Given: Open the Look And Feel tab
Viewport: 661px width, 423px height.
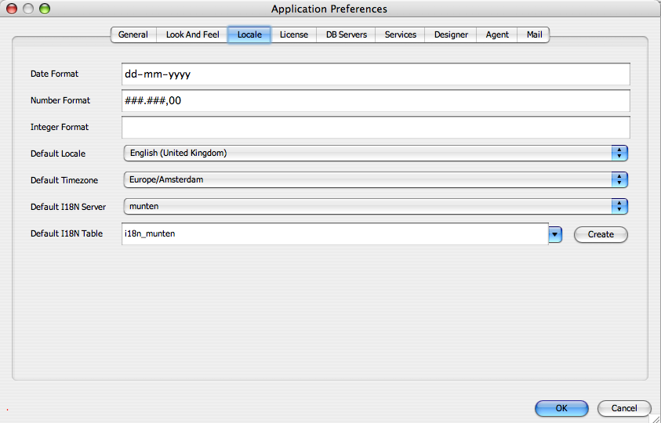Looking at the screenshot, I should (192, 34).
